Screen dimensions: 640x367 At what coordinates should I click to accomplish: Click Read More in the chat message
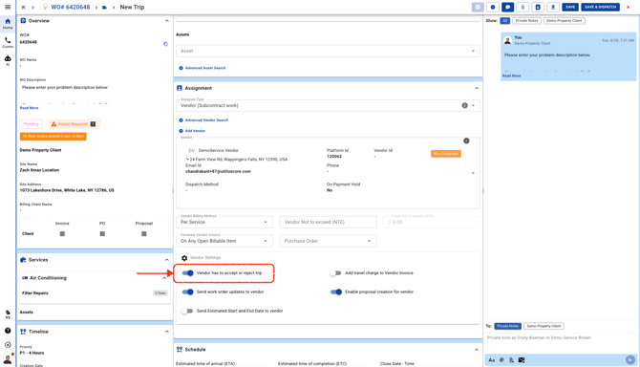(x=511, y=76)
